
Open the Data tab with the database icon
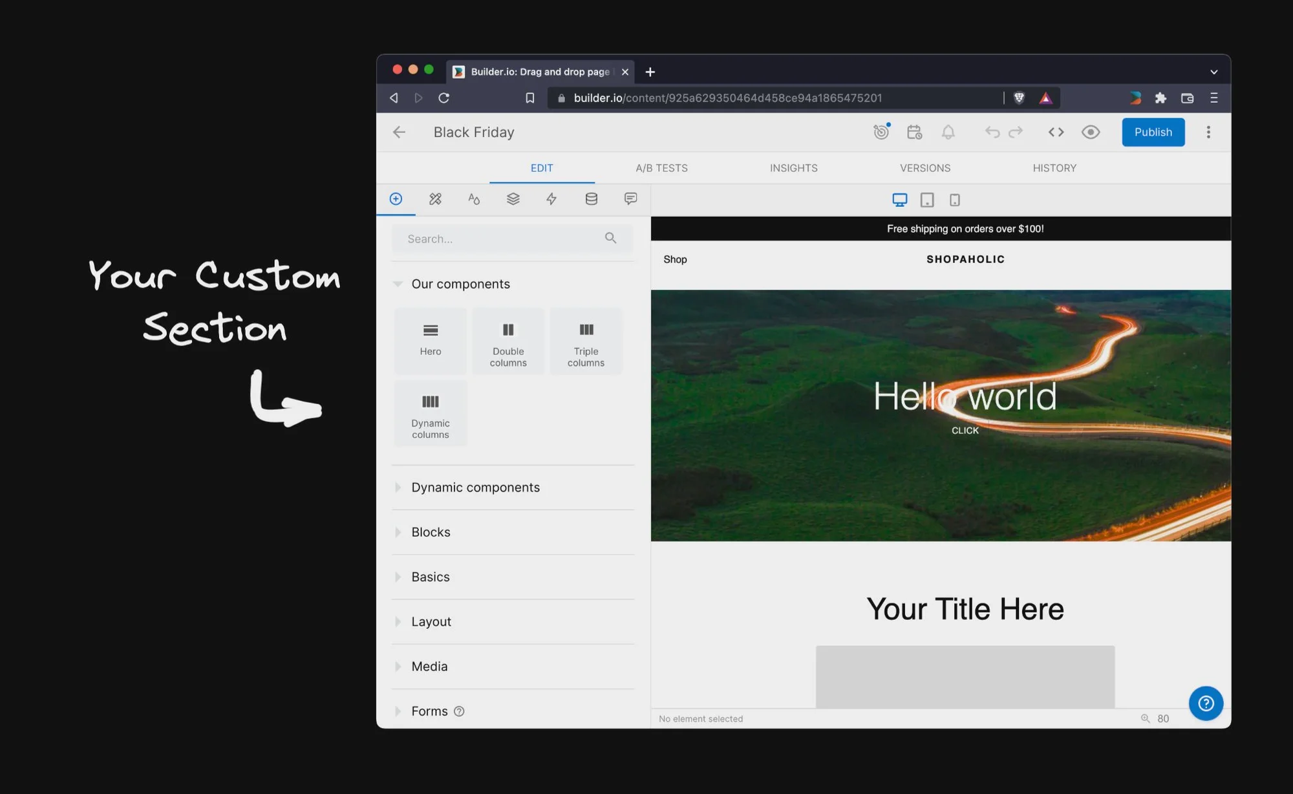(591, 199)
